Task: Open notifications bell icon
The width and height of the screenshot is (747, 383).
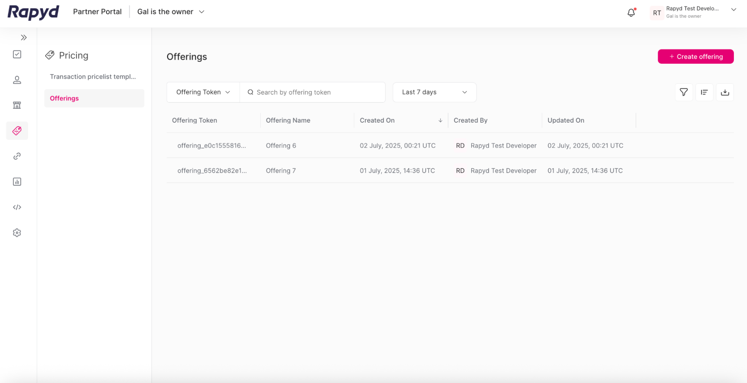Action: (x=631, y=12)
